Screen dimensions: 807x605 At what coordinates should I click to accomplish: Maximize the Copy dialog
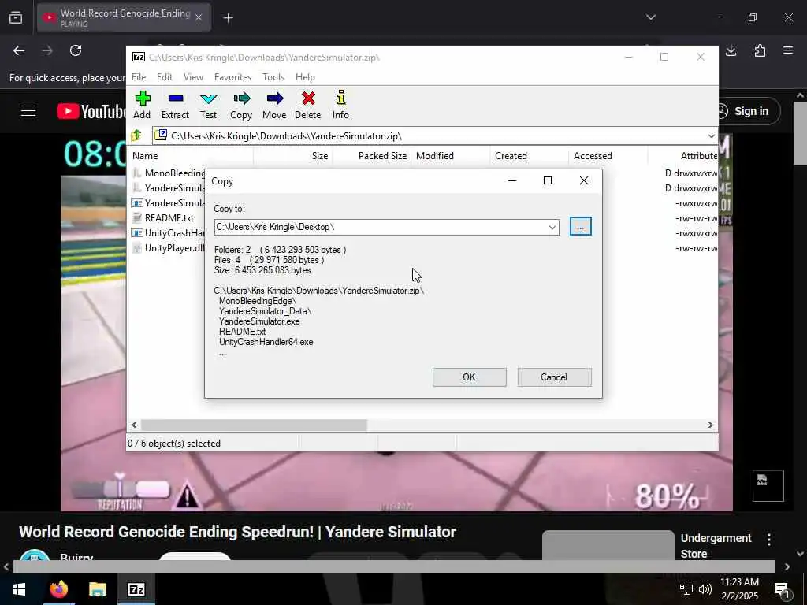pos(548,180)
